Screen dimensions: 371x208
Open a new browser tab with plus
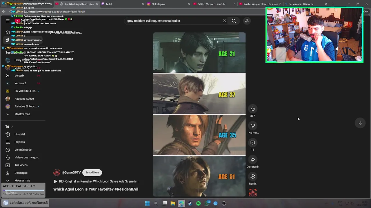[333, 4]
